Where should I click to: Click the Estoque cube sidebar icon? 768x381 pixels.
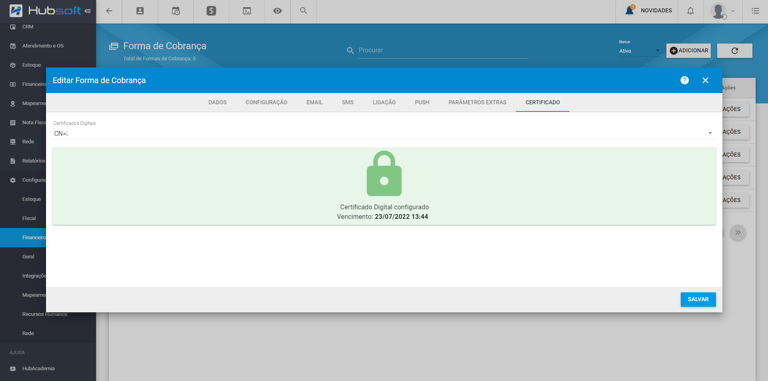13,65
